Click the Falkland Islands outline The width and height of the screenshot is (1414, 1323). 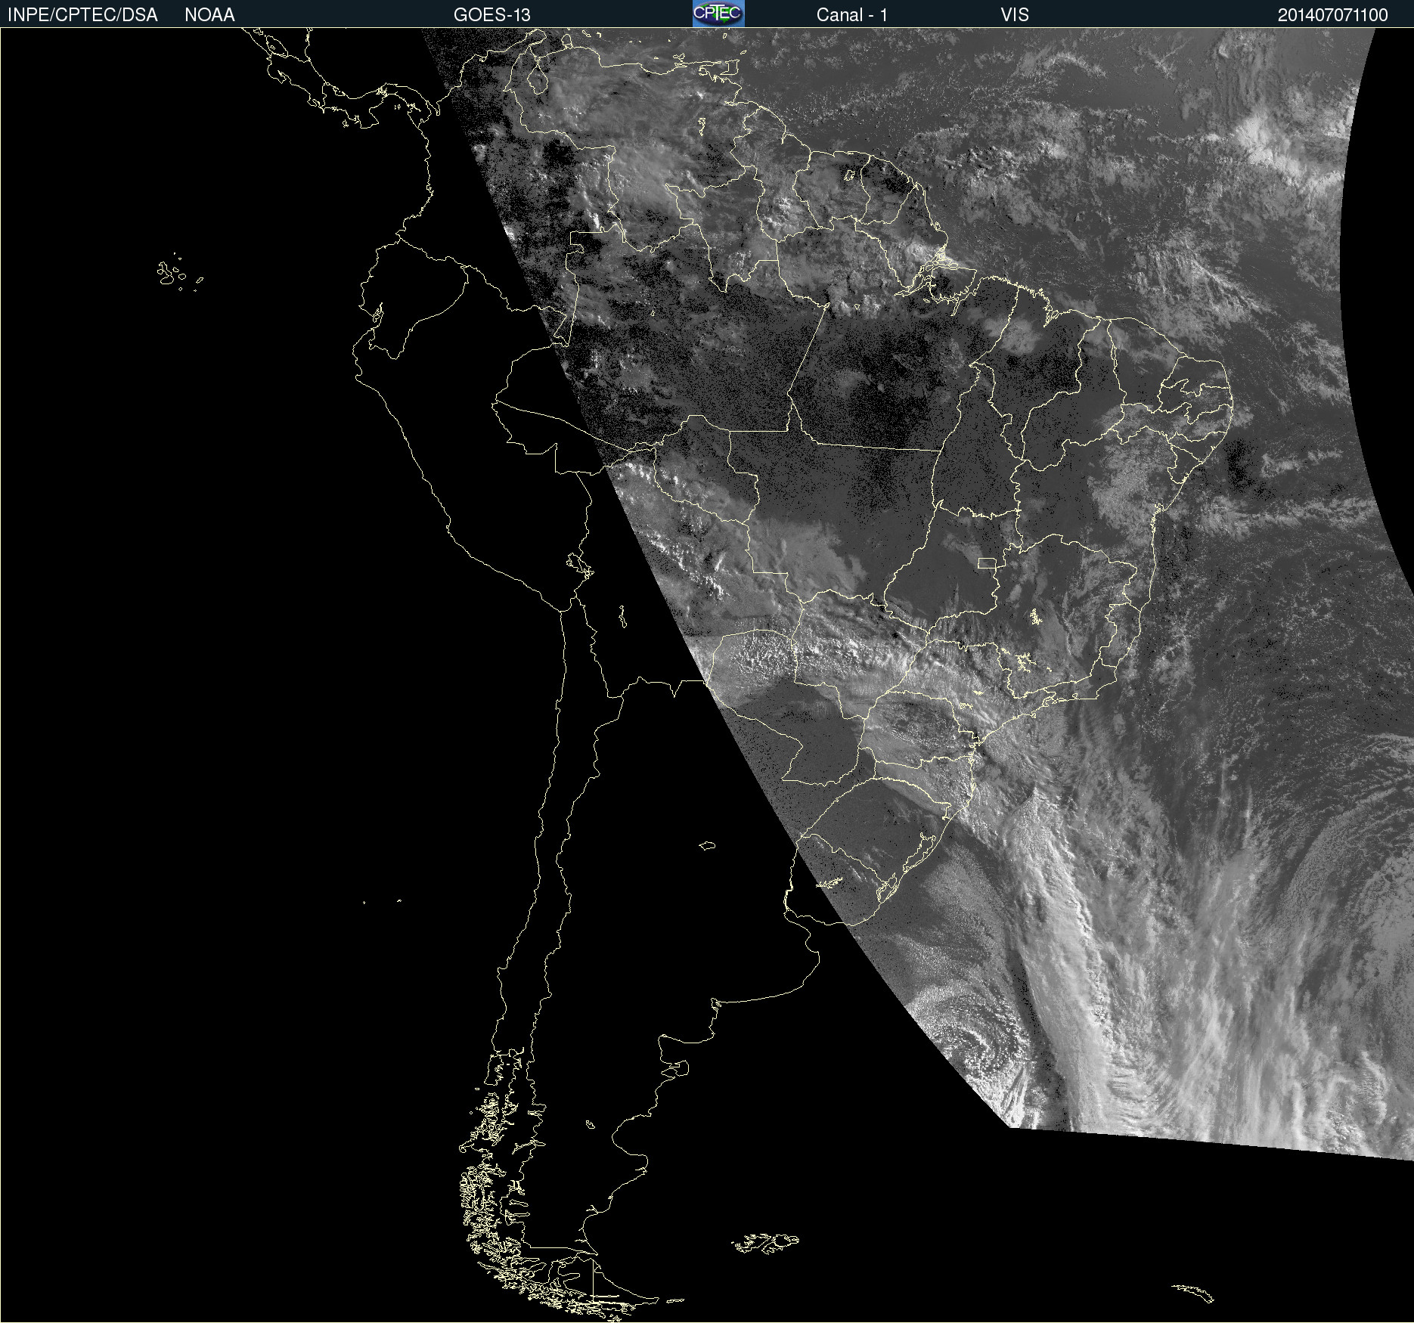tap(765, 1243)
